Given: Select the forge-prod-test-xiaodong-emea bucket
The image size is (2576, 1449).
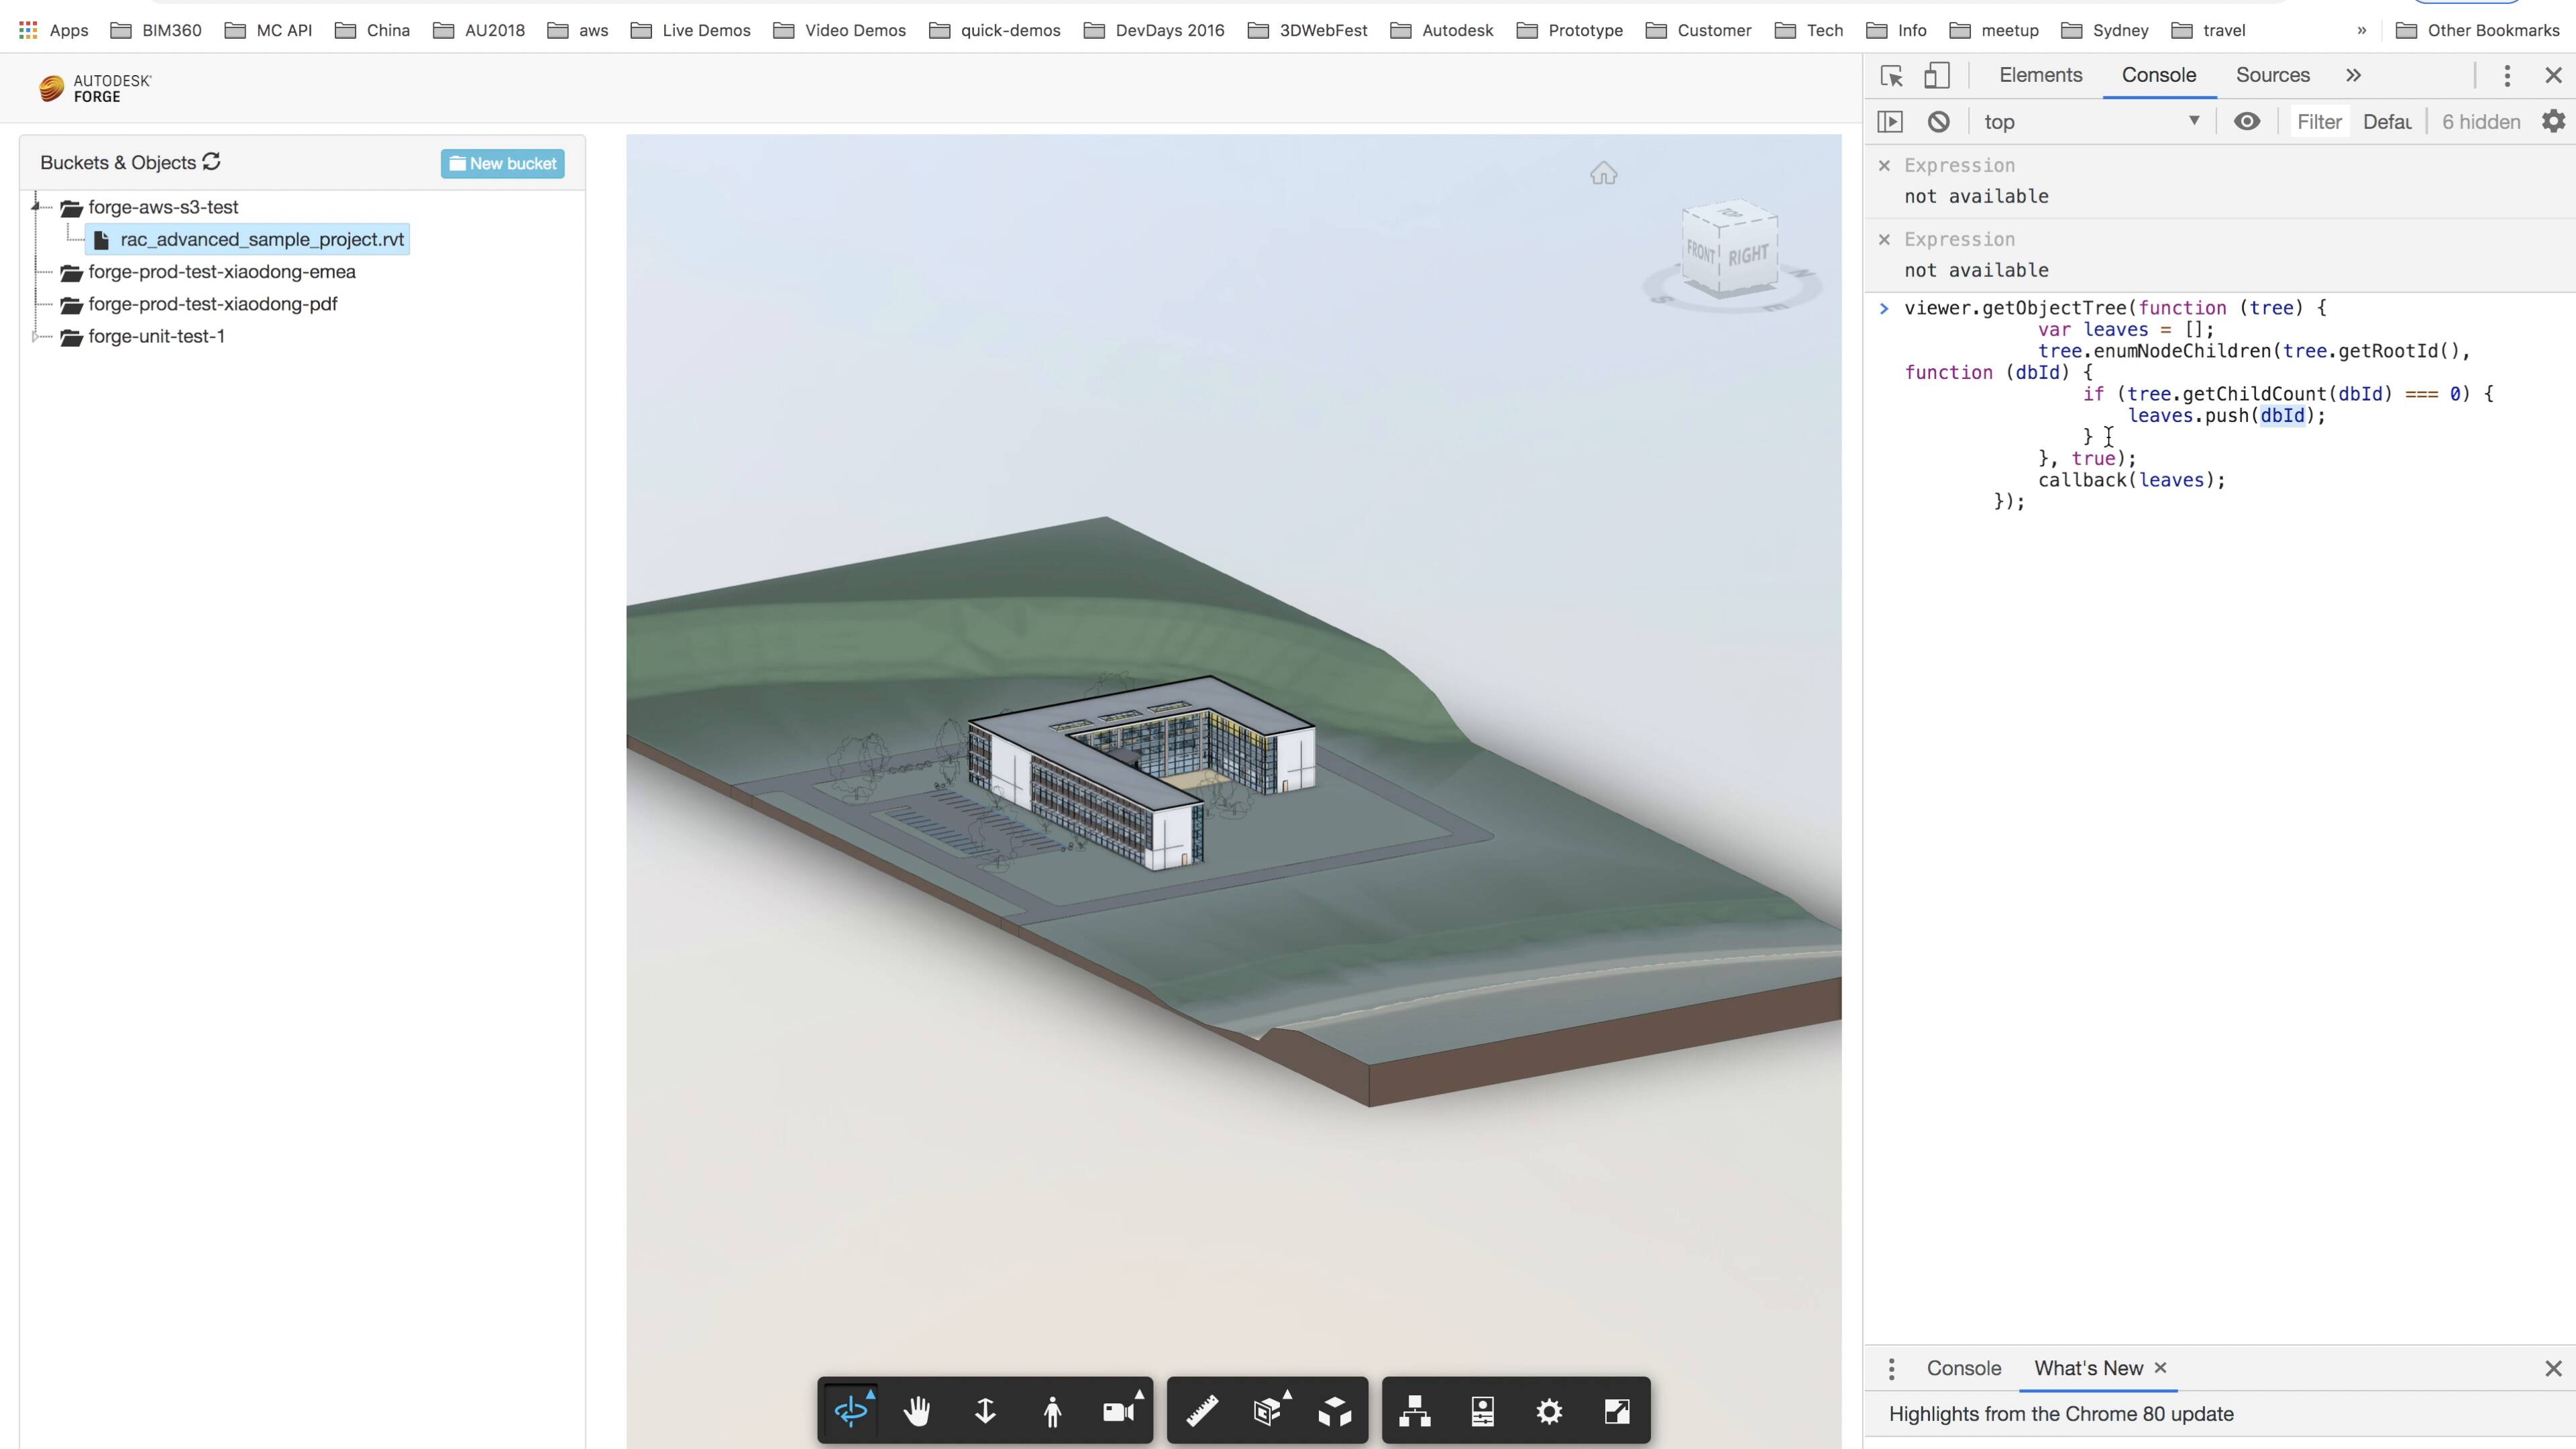Looking at the screenshot, I should (x=221, y=271).
